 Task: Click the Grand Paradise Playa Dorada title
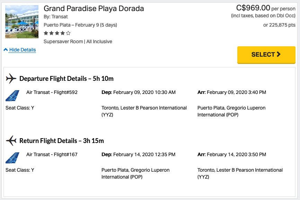94,9
